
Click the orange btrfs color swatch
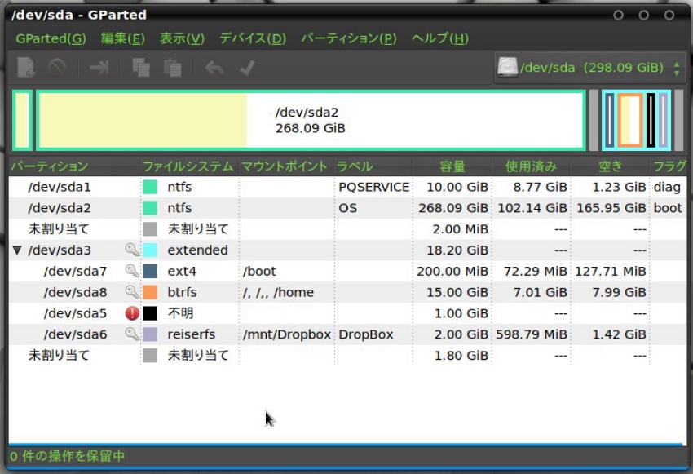tap(150, 292)
